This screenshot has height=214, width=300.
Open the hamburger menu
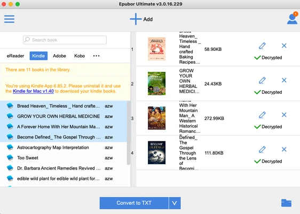pos(9,19)
